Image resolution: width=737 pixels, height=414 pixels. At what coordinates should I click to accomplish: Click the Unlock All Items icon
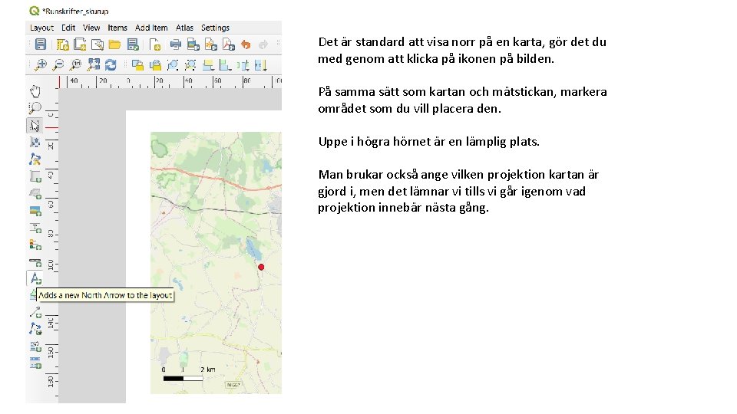[x=155, y=64]
